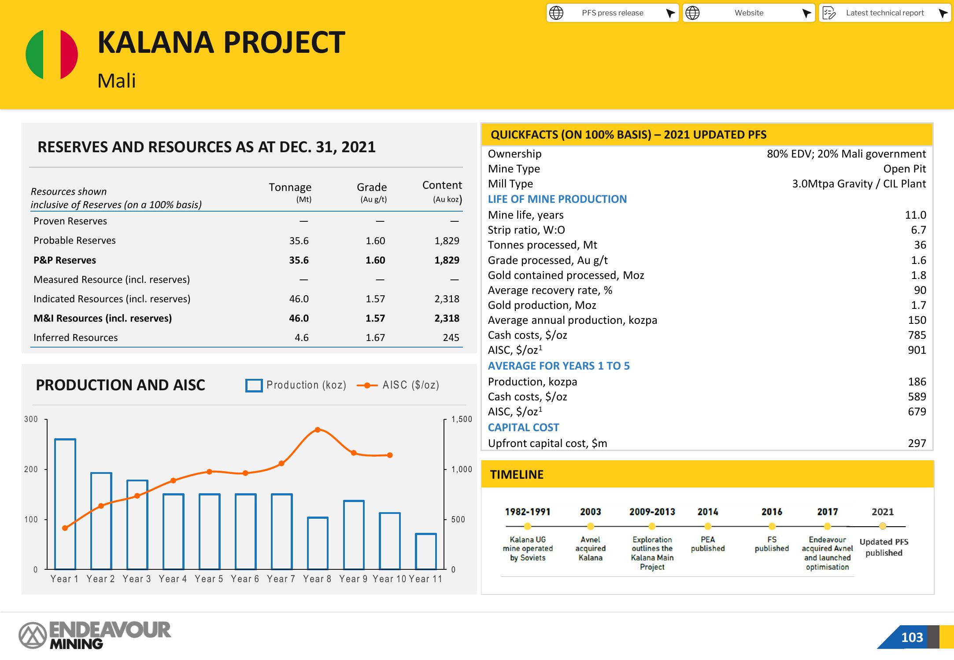Click the page number 103
This screenshot has height=660, width=954.
912,637
